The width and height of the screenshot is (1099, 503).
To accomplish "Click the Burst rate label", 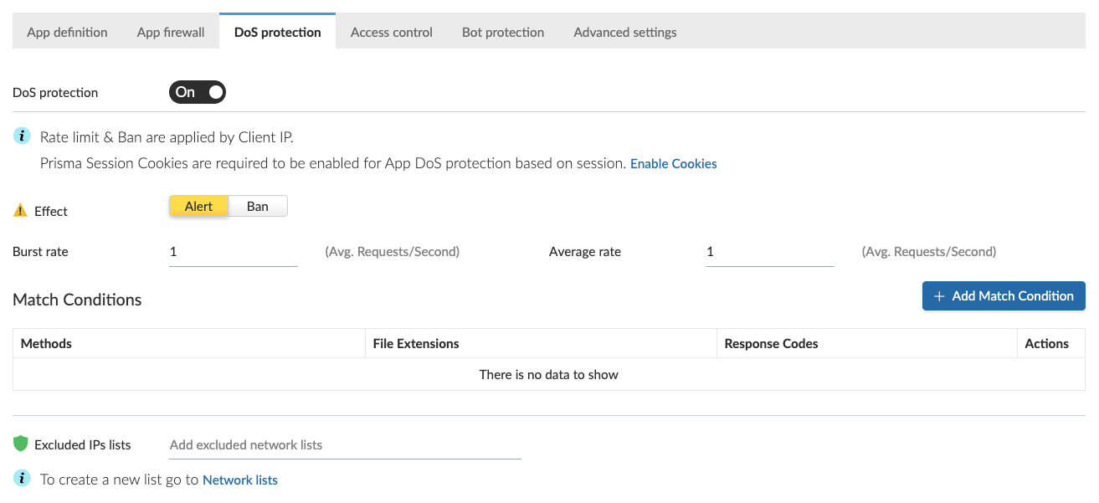I will click(40, 252).
